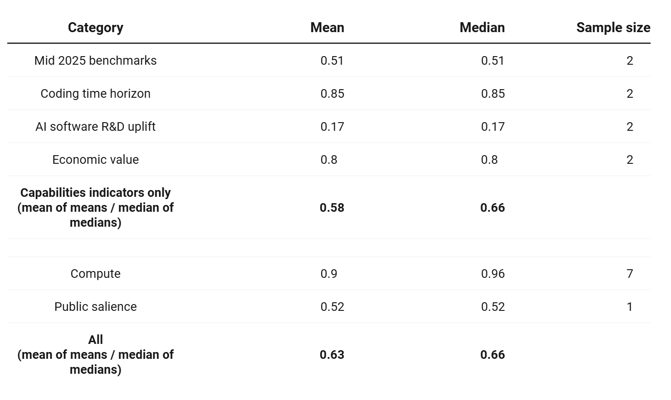Click the Median column header

point(482,28)
